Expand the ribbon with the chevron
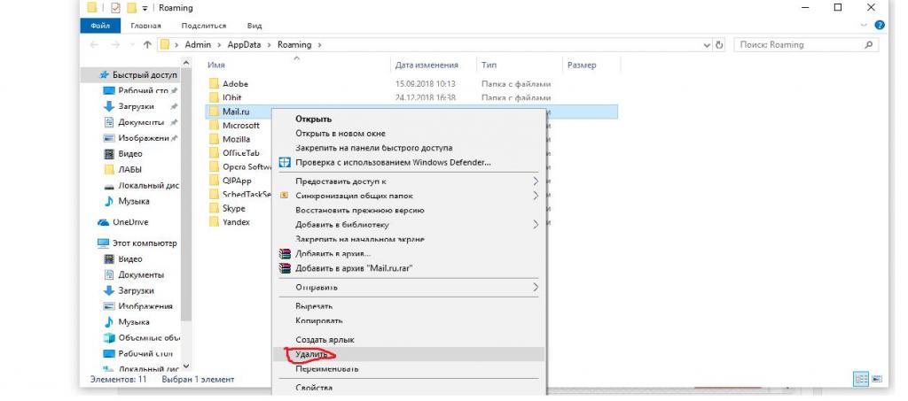908x401 pixels. point(864,26)
